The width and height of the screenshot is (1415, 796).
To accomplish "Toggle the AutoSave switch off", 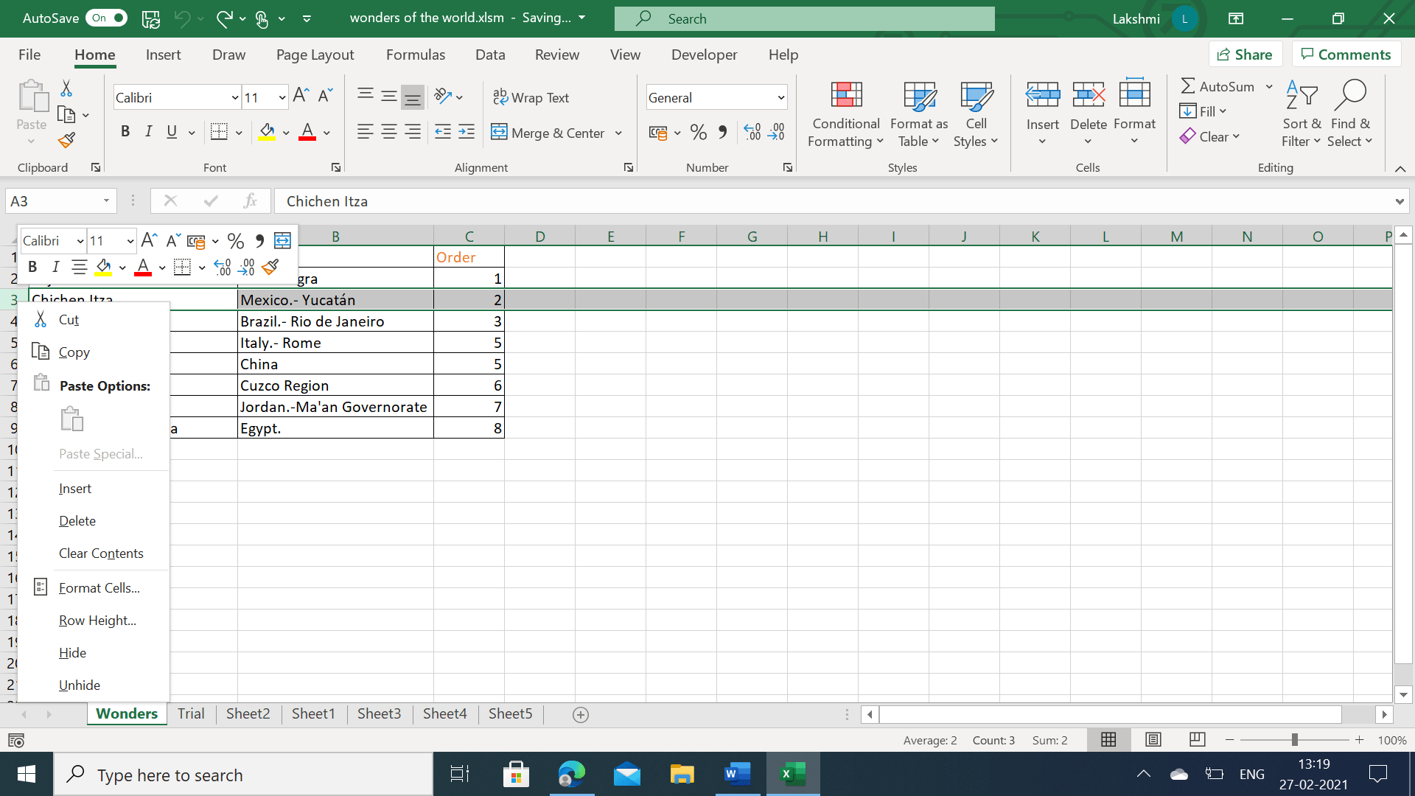I will pos(106,18).
